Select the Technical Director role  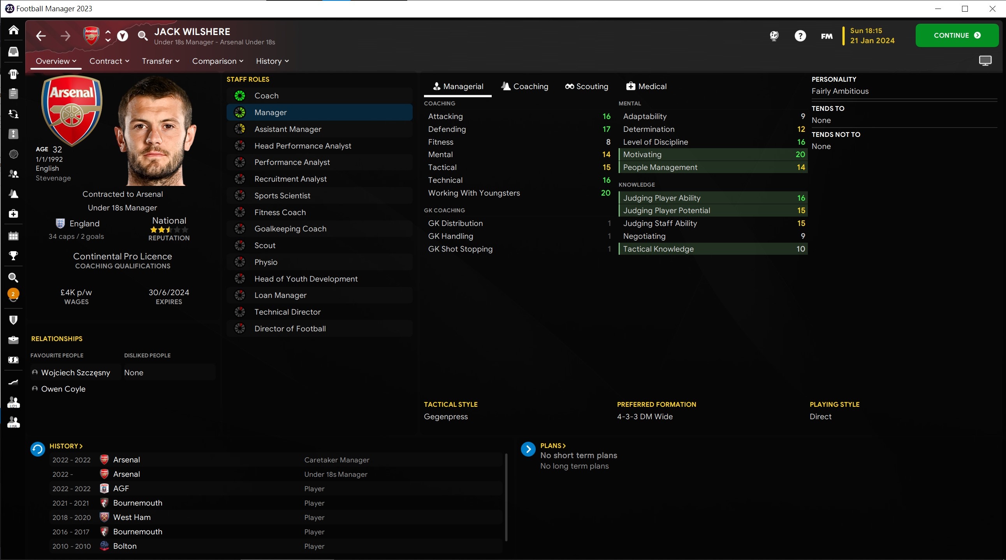320,312
